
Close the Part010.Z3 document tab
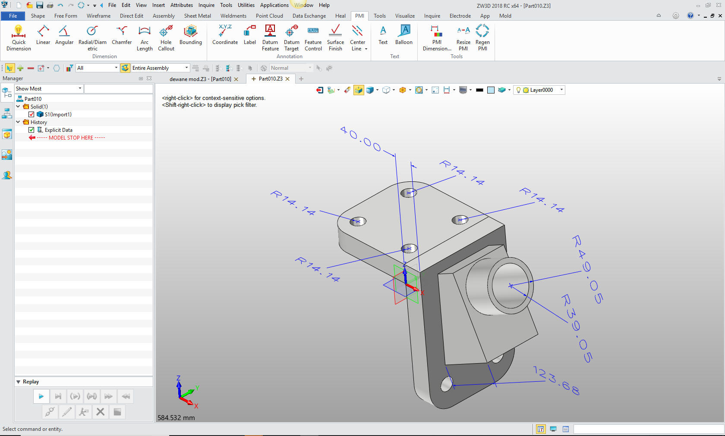click(x=287, y=79)
